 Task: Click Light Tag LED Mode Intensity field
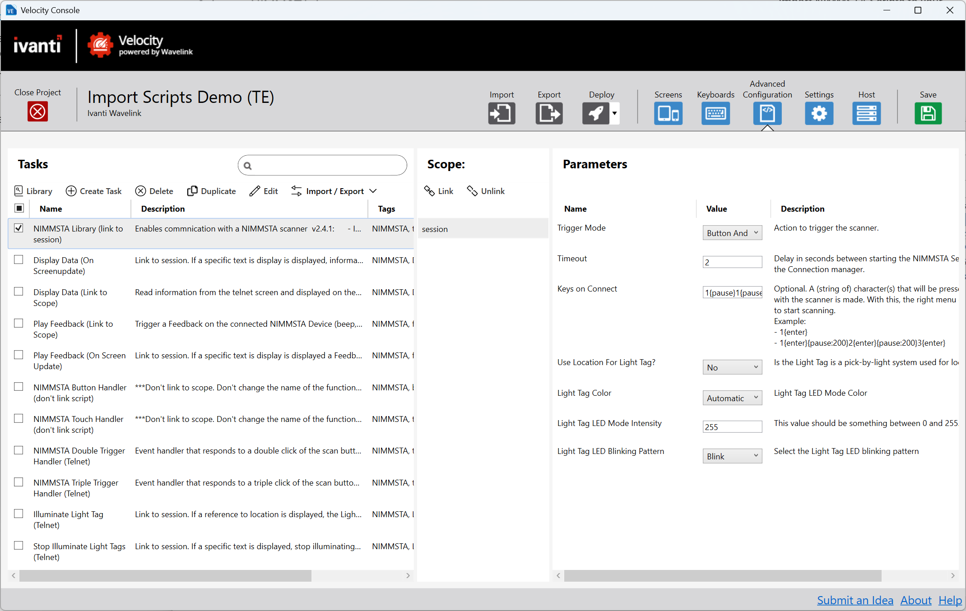point(732,427)
